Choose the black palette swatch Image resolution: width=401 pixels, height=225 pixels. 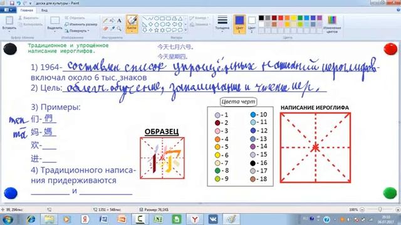[x=261, y=18]
